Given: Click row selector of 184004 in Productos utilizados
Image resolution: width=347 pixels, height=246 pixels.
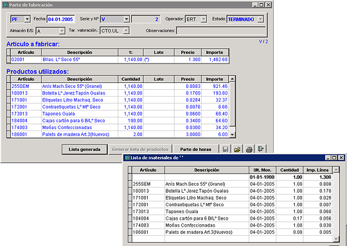Looking at the screenshot, I should click(9, 121).
